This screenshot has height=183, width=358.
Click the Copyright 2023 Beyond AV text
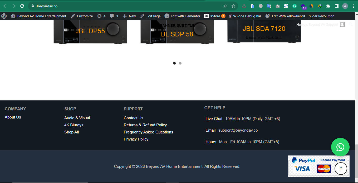(x=177, y=166)
